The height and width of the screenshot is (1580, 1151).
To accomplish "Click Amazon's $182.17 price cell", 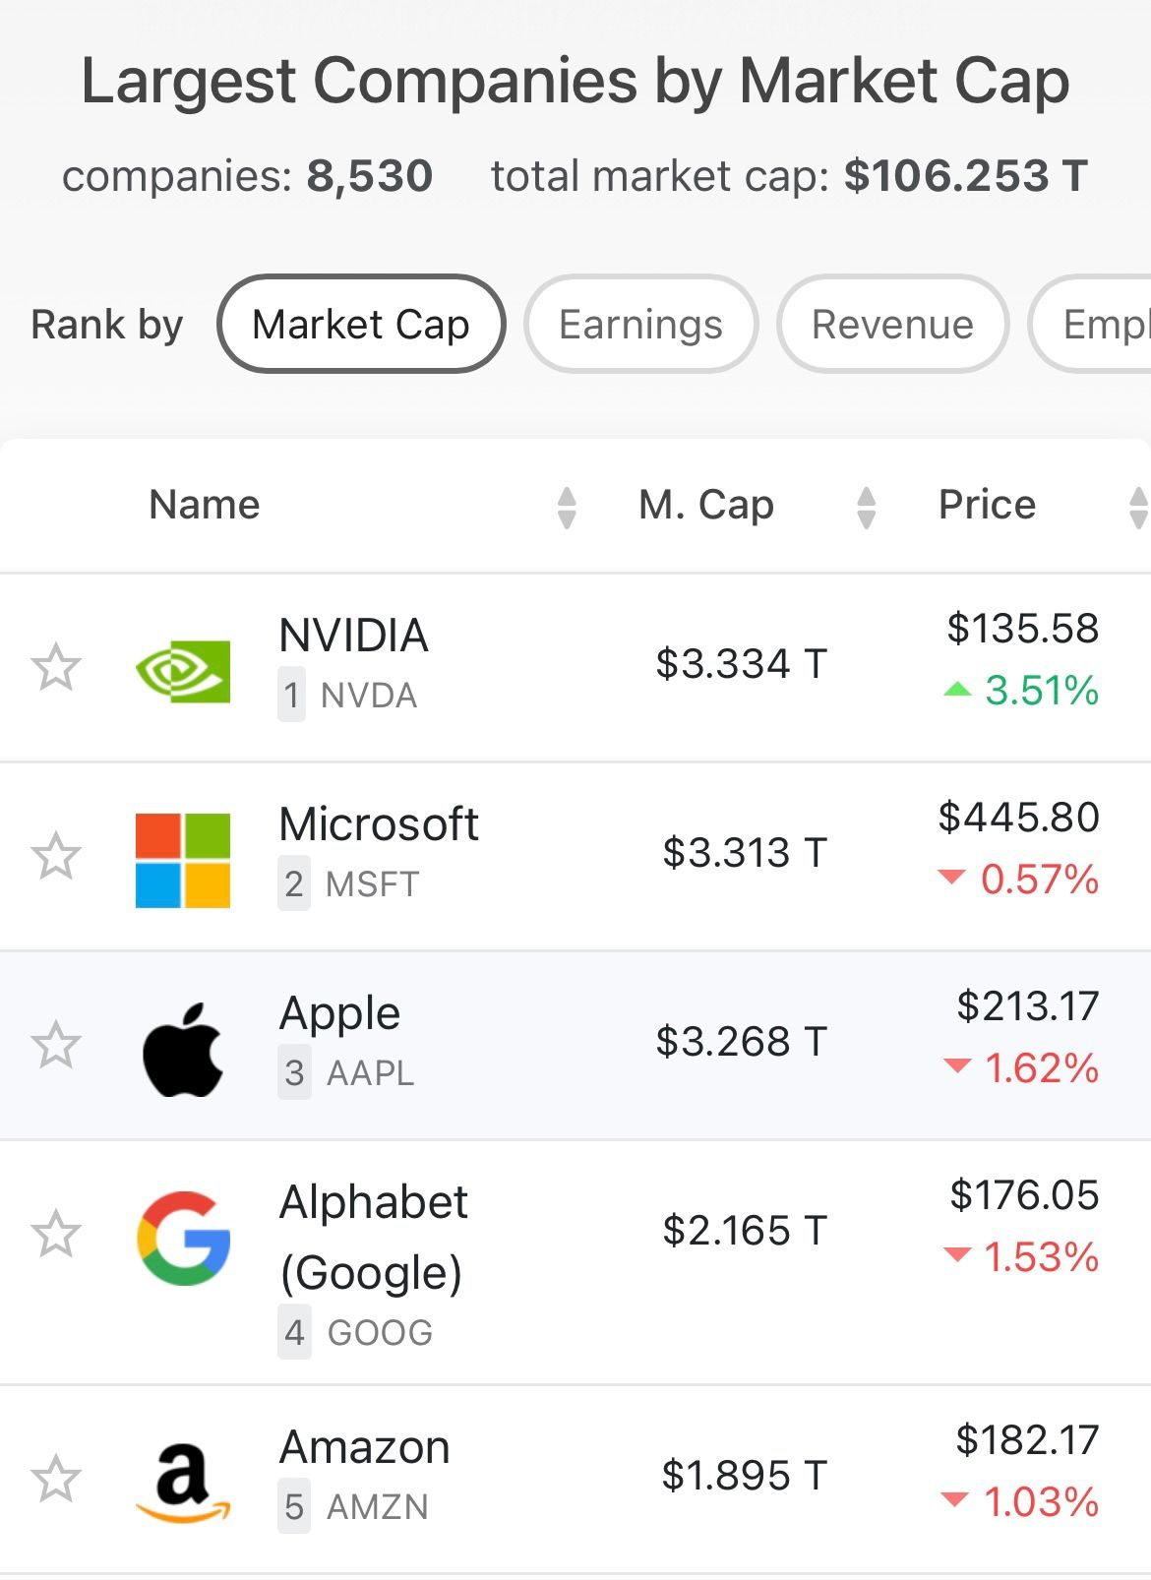I will point(1027,1440).
